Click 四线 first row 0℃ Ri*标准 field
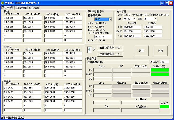 point(13,18)
